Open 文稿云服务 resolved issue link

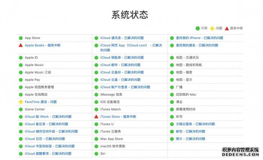coord(195,124)
